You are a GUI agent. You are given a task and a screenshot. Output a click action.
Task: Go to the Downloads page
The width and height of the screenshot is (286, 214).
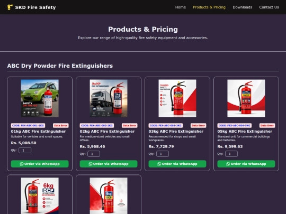[243, 7]
